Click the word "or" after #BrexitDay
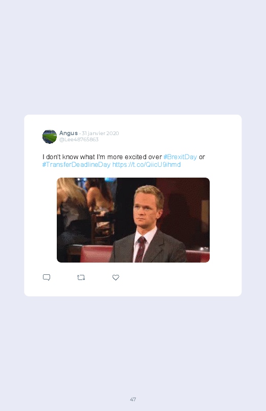 [x=202, y=157]
